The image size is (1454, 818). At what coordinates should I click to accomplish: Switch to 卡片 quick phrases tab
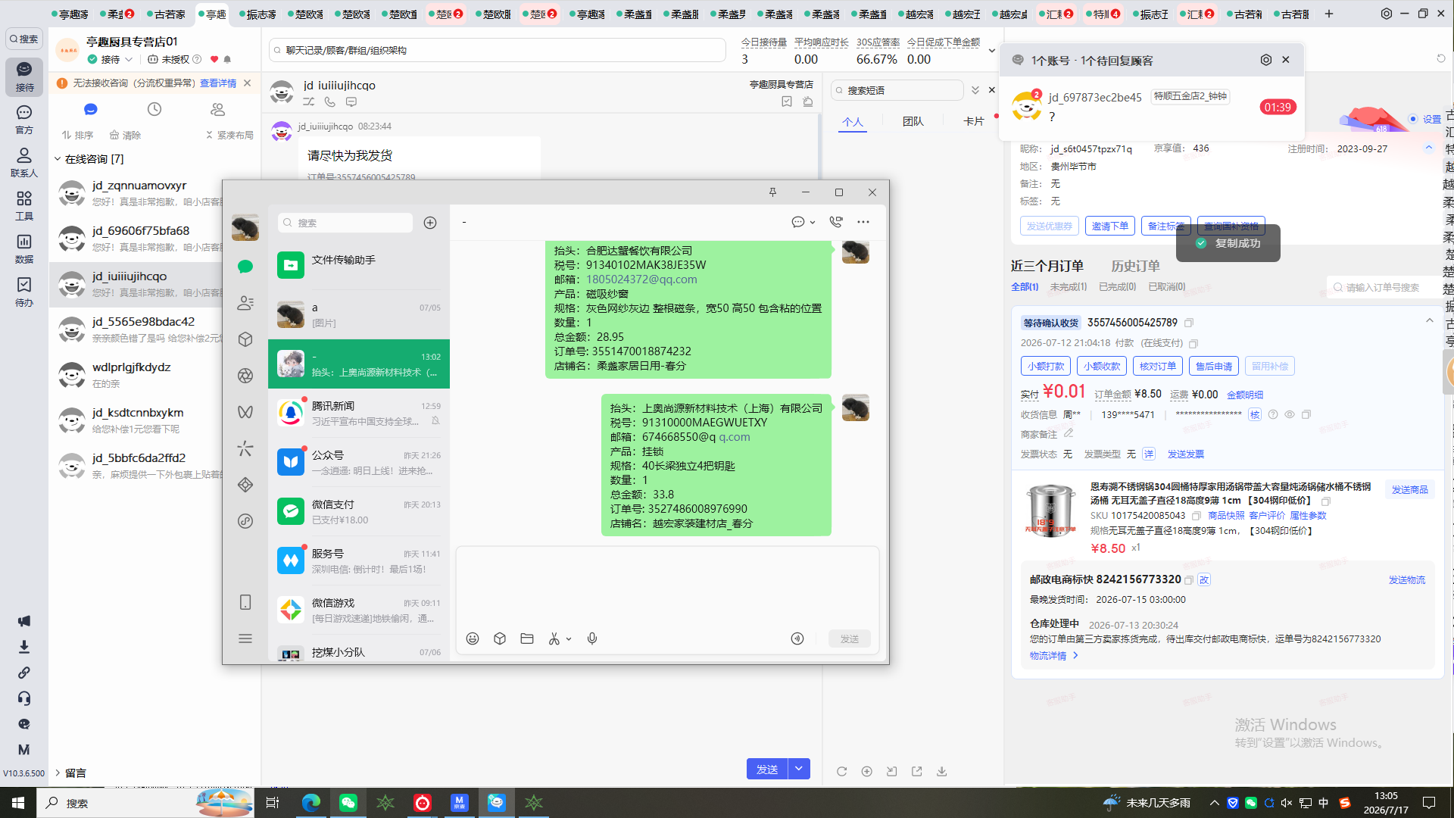pyautogui.click(x=974, y=121)
